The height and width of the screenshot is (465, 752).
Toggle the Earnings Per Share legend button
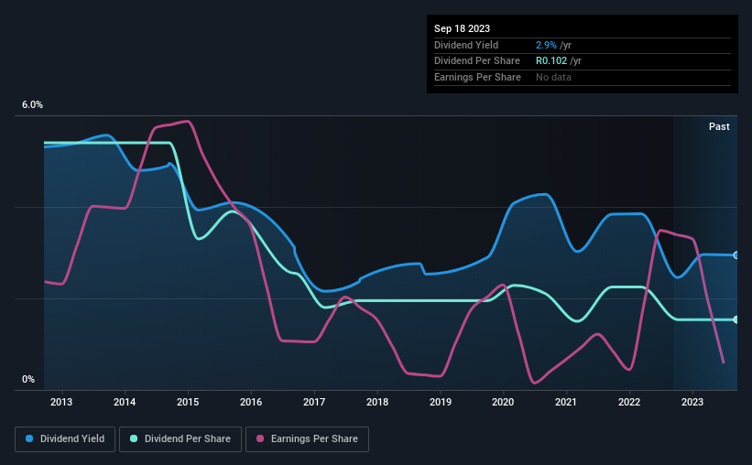307,439
